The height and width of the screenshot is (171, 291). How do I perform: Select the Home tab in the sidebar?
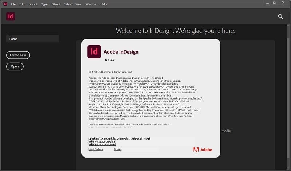33,39
